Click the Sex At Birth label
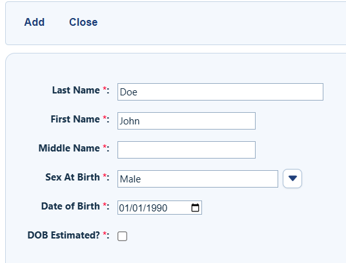The width and height of the screenshot is (346, 263). (x=72, y=177)
